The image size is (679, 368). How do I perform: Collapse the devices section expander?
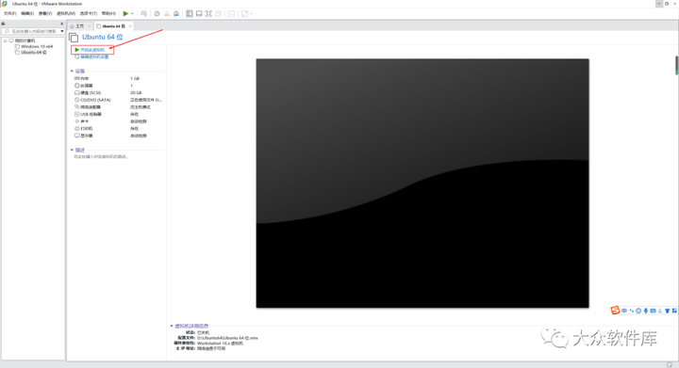tap(72, 71)
